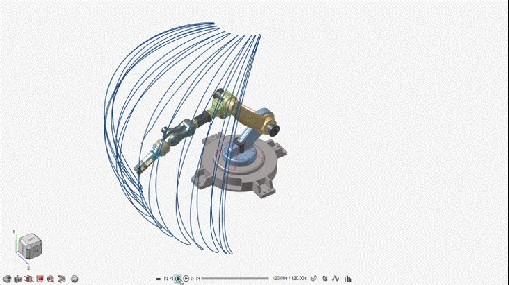Jump to the first animation frame
The image size is (509, 285).
point(165,279)
